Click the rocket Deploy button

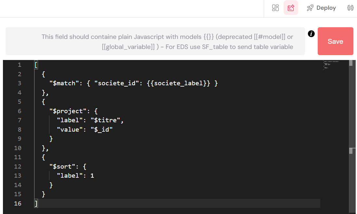point(321,8)
